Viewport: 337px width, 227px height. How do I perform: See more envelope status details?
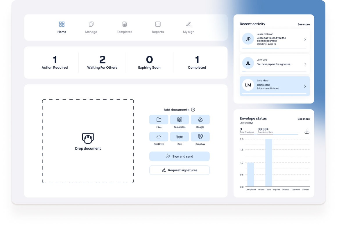click(303, 119)
